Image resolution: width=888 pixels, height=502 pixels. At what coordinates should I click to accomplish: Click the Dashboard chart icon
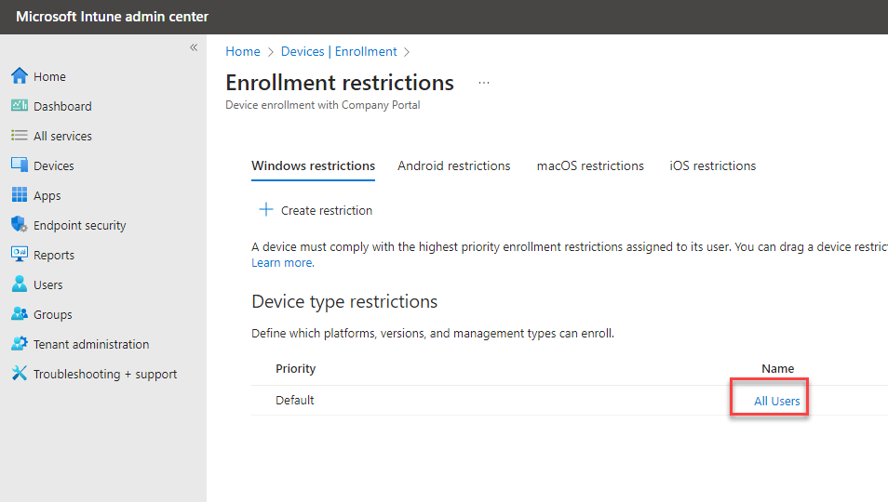click(20, 105)
